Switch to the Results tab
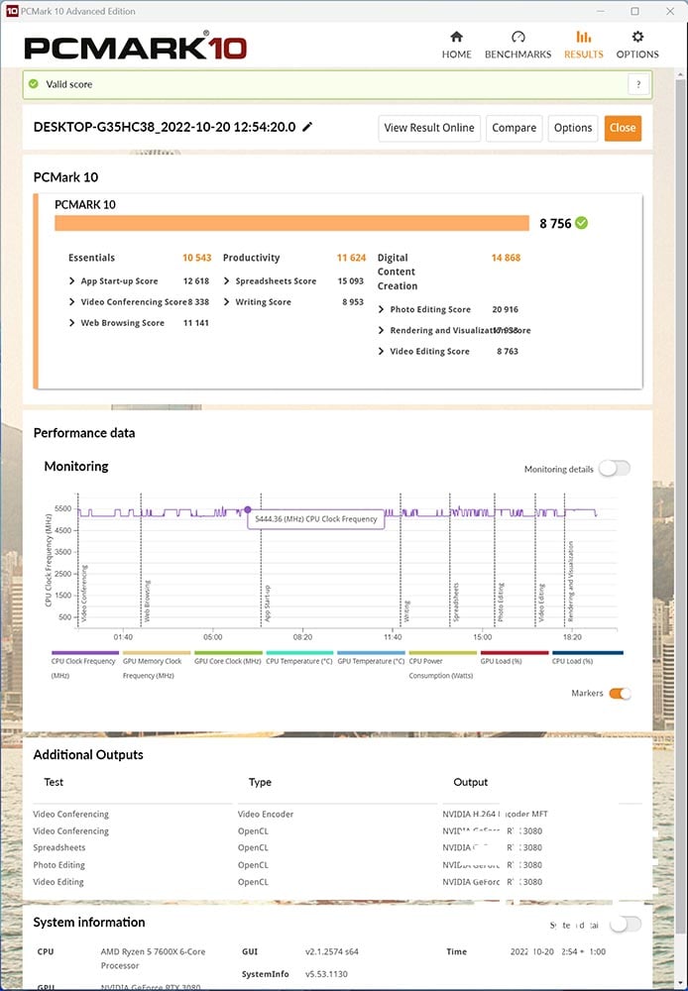 click(x=584, y=45)
